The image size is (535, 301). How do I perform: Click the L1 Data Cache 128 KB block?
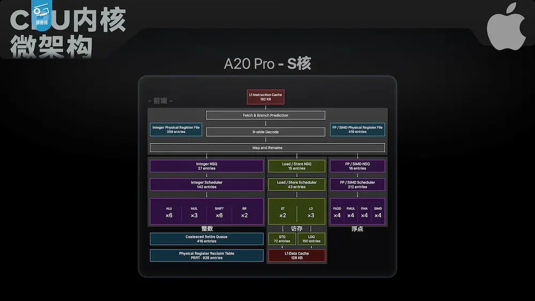pyautogui.click(x=296, y=256)
